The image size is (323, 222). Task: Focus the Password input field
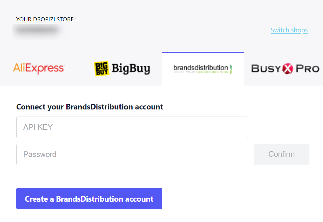132,154
